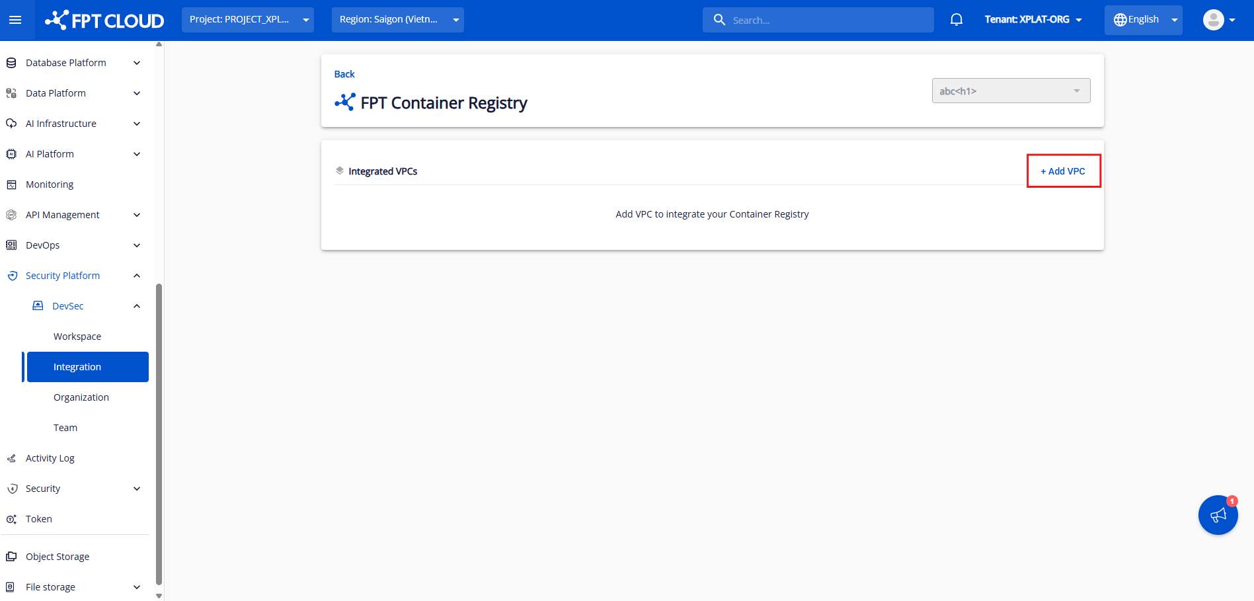
Task: Change language from English dropdown
Action: pos(1143,20)
